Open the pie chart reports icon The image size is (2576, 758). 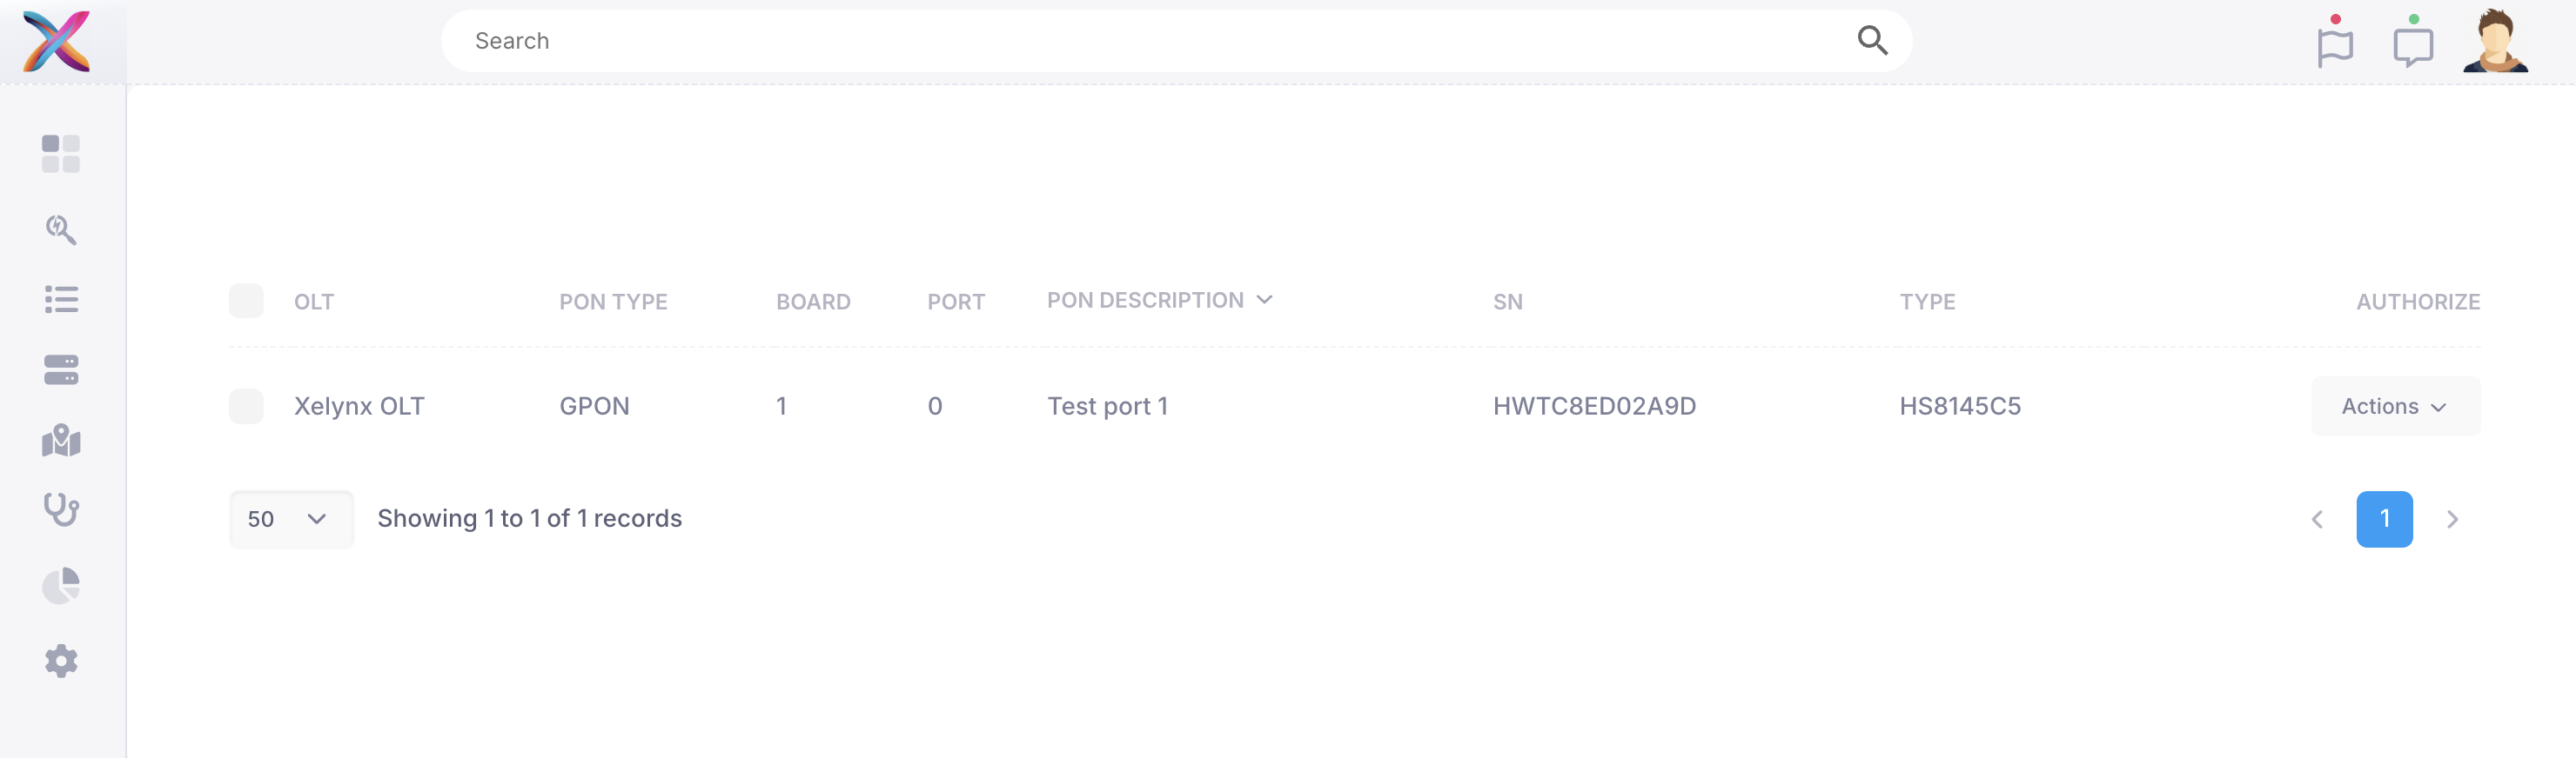(61, 585)
